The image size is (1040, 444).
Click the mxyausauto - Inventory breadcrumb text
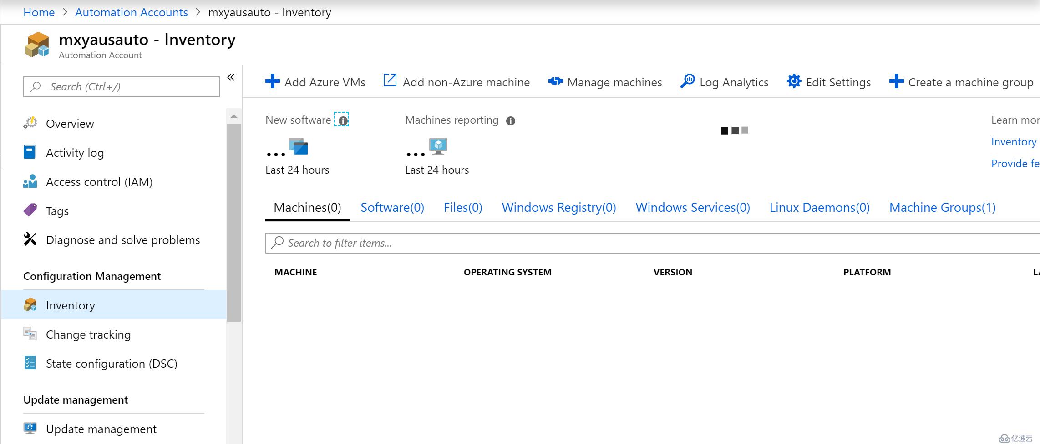pyautogui.click(x=269, y=12)
